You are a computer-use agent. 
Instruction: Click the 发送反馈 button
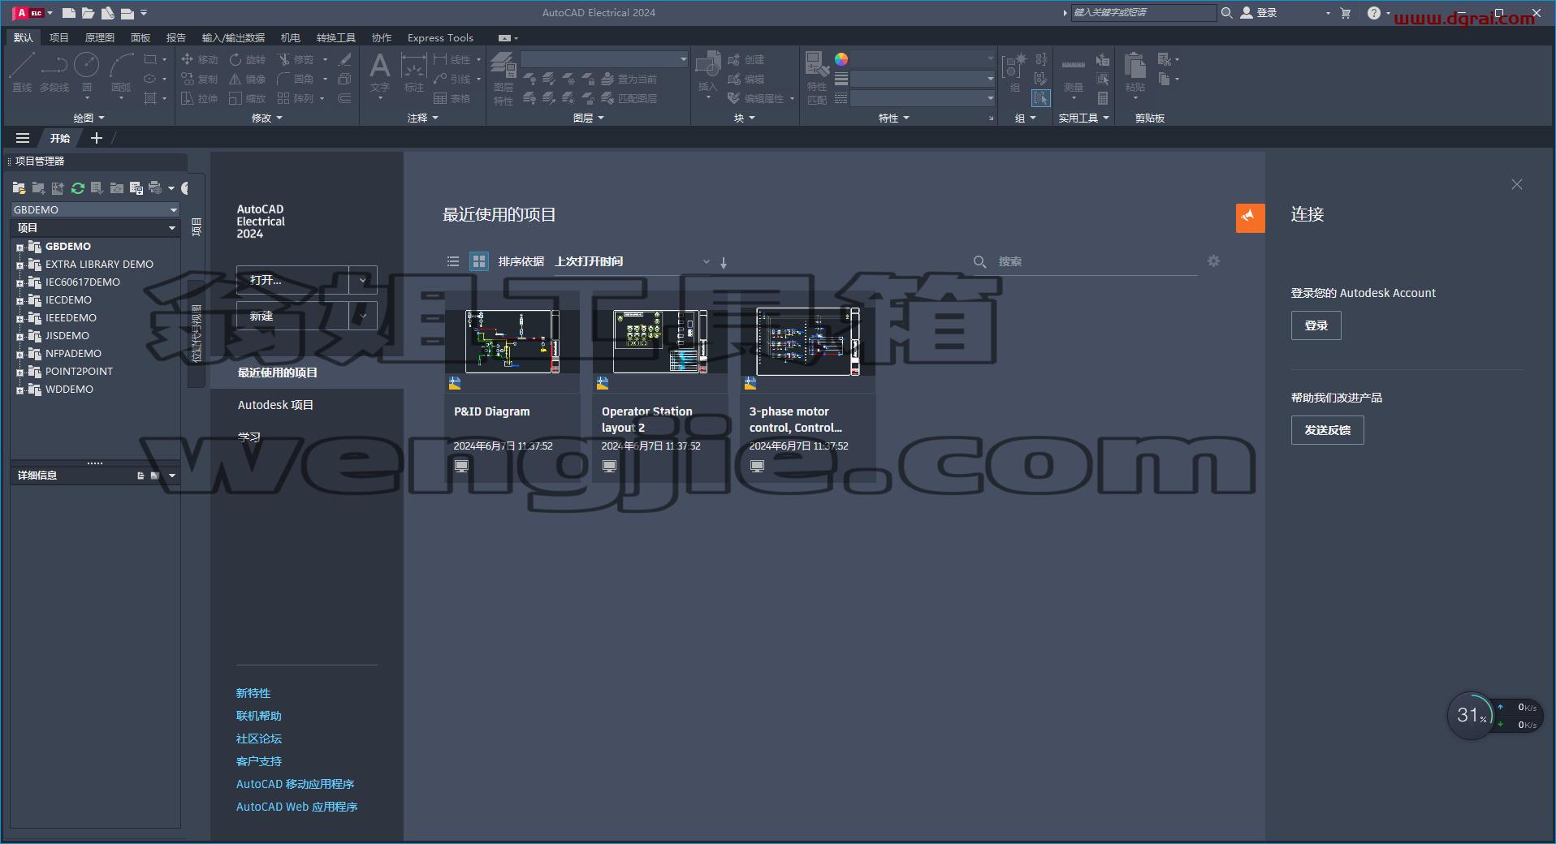[1327, 430]
